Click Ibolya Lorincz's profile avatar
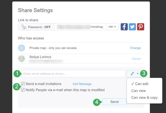This screenshot has height=113, width=166. point(22,59)
